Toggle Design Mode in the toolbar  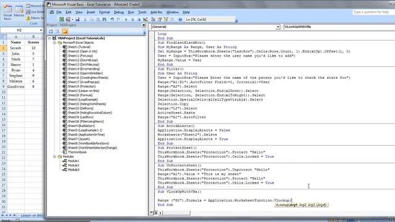pyautogui.click(x=146, y=19)
